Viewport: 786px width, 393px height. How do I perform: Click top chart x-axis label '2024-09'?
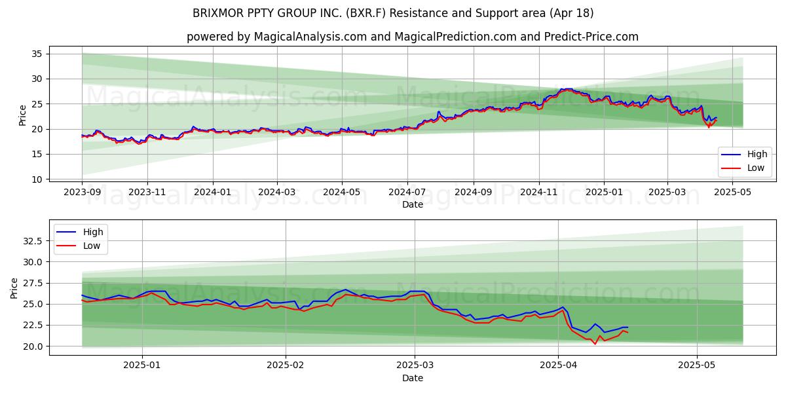(x=474, y=193)
